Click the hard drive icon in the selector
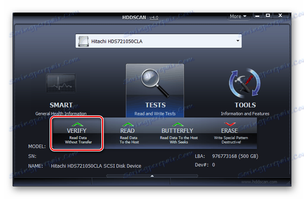304x199 pixels. click(x=84, y=41)
